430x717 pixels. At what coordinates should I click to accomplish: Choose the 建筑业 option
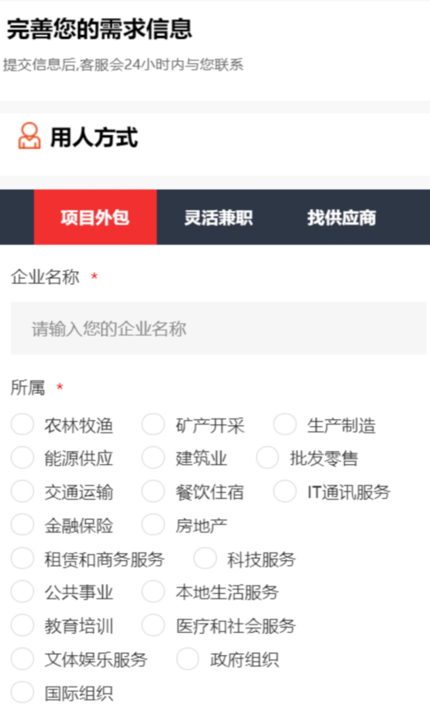click(x=152, y=457)
